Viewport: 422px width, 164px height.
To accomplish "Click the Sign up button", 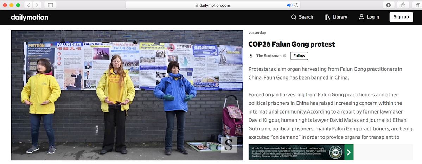I will 401,17.
